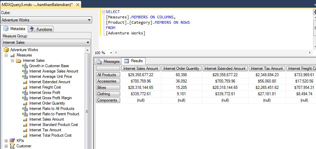Viewport: 316px width, 149px height.
Task: Open the Cube dropdown showing Adventure Works
Action: click(x=46, y=20)
